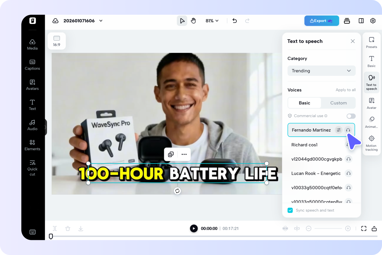The image size is (382, 255).
Task: Select the Richard cos1 voice
Action: click(321, 145)
